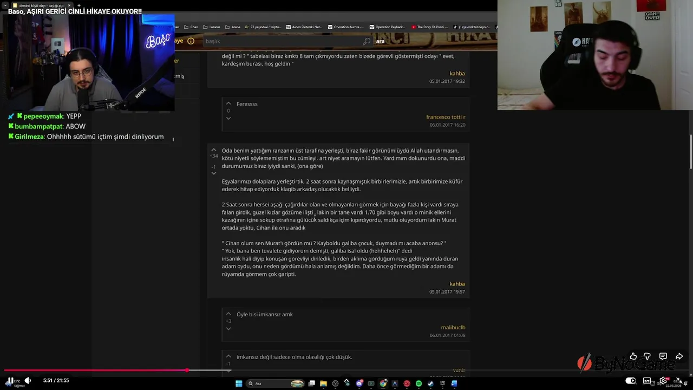Screen dimensions: 693x390
Task: Open the Operation Payback bookmark
Action: coord(387,27)
